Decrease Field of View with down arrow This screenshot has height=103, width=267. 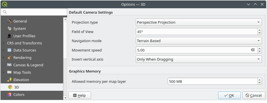pyautogui.click(x=260, y=33)
